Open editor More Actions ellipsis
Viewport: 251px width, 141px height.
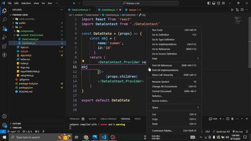click(247, 10)
